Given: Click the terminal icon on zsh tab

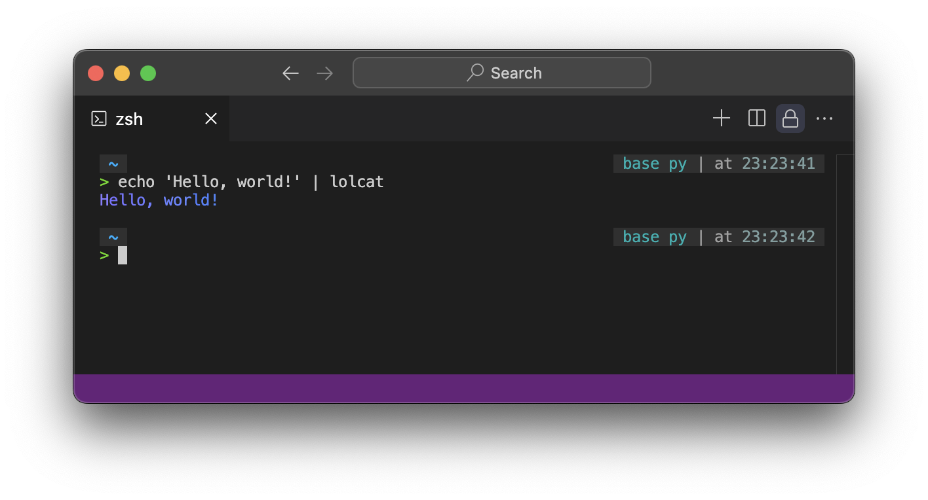Looking at the screenshot, I should click(x=99, y=118).
